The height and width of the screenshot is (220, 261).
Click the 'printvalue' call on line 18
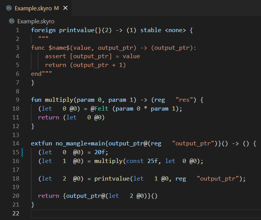pyautogui.click(x=112, y=179)
